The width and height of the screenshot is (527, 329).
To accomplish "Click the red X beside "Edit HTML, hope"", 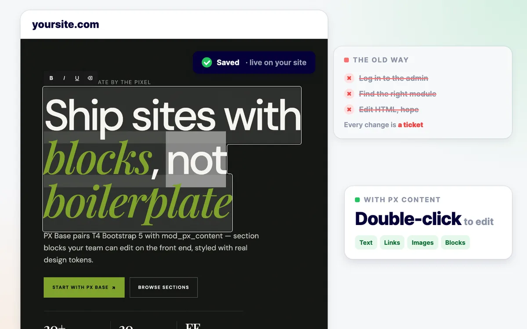I will coord(349,110).
